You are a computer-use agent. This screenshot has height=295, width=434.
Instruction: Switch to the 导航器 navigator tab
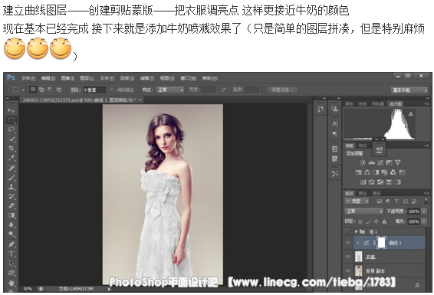coord(378,104)
